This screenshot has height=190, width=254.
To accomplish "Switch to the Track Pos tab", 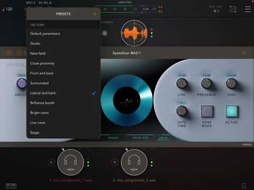I will (140, 138).
